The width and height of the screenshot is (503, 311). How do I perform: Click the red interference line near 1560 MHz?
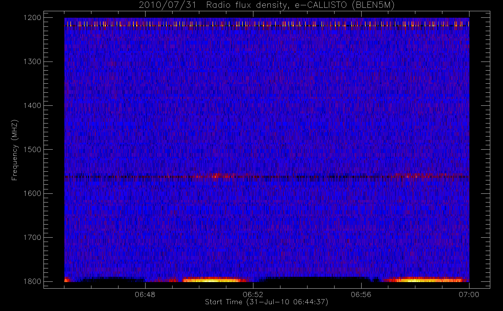click(266, 177)
